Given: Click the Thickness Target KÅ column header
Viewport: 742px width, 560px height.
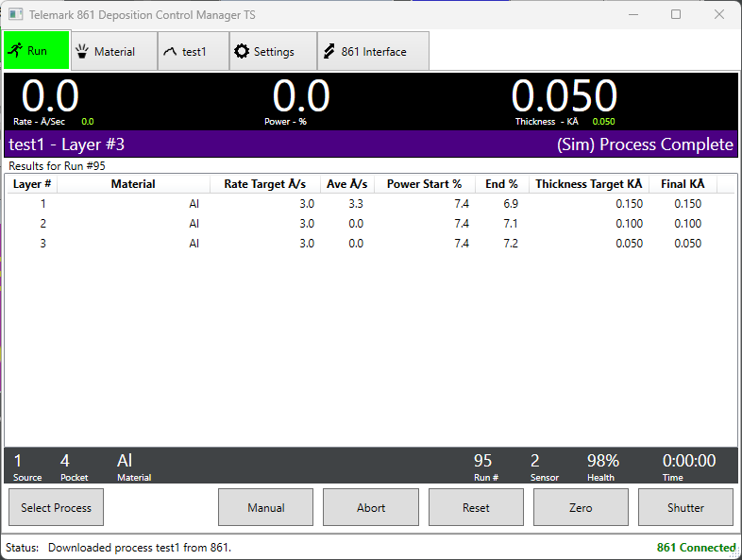Looking at the screenshot, I should coord(589,184).
